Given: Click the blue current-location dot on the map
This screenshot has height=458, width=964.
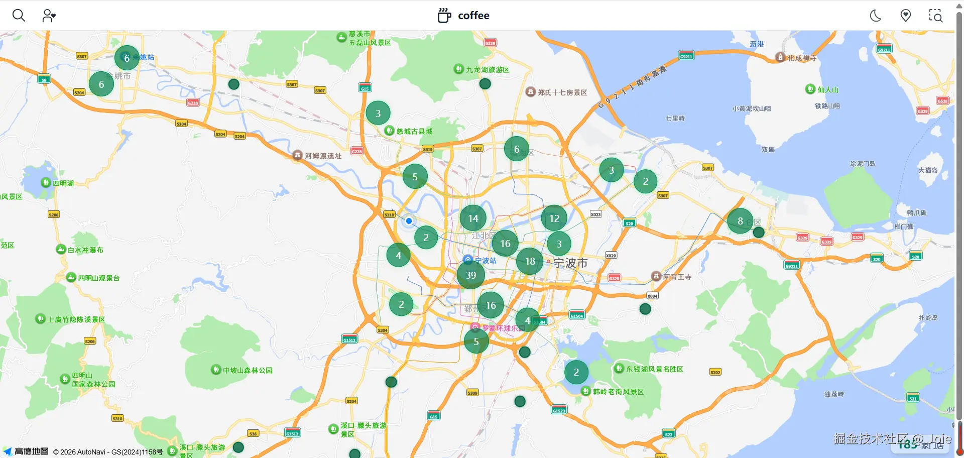Looking at the screenshot, I should 409,220.
